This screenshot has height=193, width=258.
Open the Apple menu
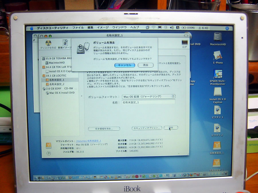pos(32,29)
